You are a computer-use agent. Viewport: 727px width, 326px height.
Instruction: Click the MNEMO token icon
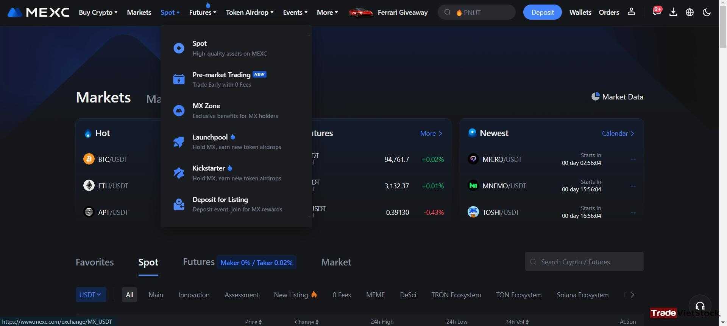(x=473, y=185)
